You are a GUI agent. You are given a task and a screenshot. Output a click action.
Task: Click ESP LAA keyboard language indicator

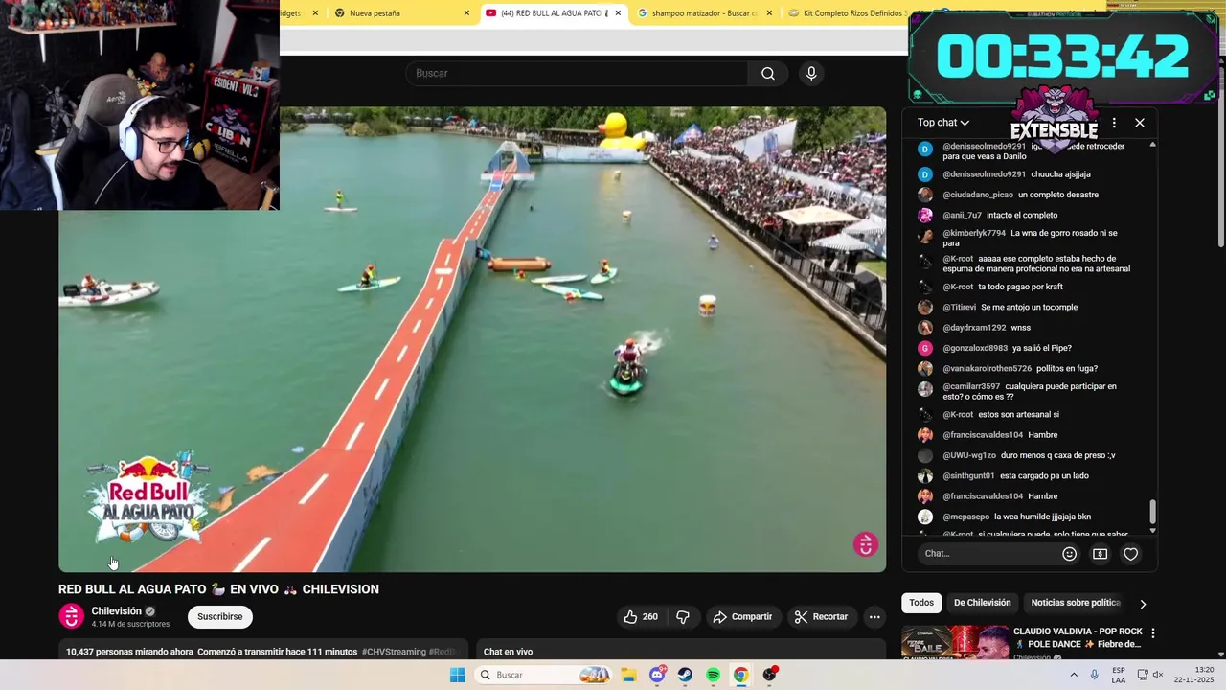click(x=1119, y=675)
